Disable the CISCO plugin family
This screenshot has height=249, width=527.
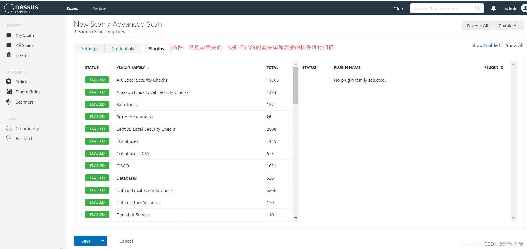(x=97, y=166)
